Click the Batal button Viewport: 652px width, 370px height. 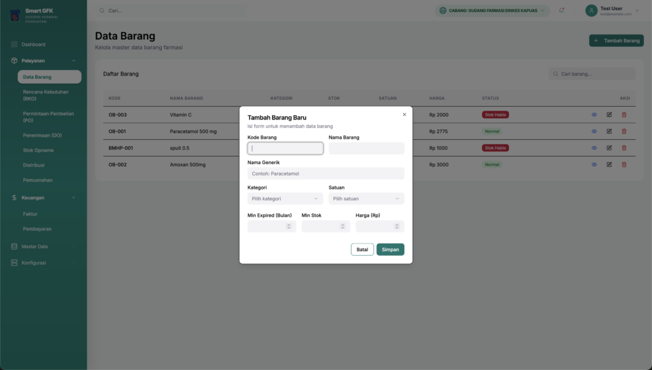362,249
